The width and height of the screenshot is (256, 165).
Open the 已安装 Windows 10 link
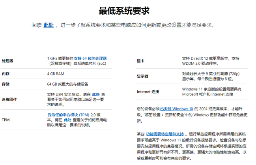point(176,109)
